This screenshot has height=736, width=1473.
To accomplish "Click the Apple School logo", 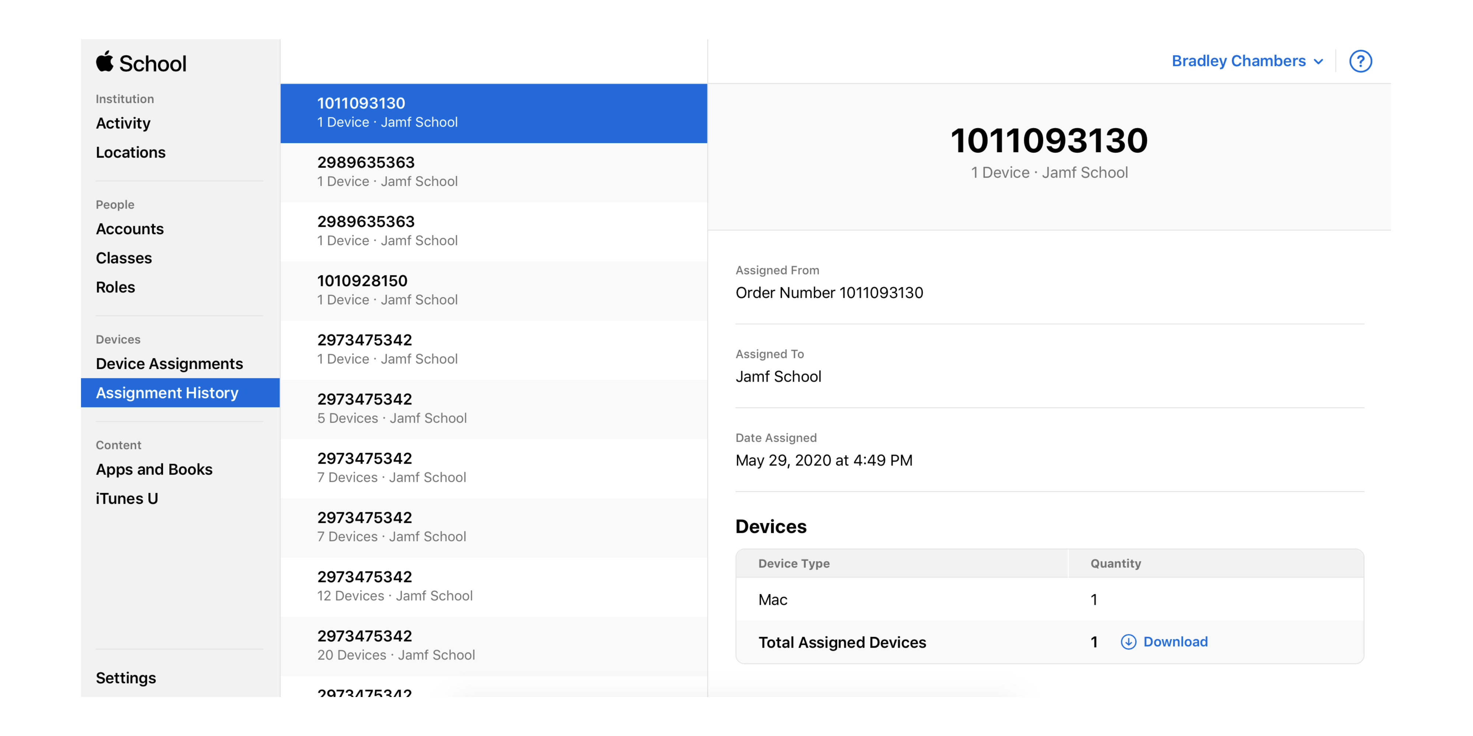I will tap(141, 63).
